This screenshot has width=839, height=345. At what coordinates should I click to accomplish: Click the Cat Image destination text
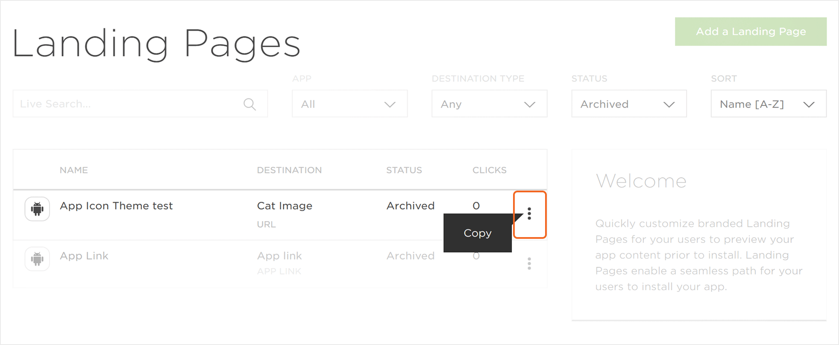[285, 206]
